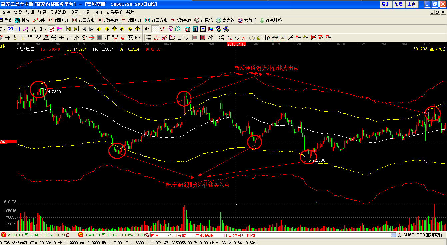Viewport: 447px width, 245px height.
Task: Expand the period dropdown arrow at toolbar start
Action: coord(4,29)
